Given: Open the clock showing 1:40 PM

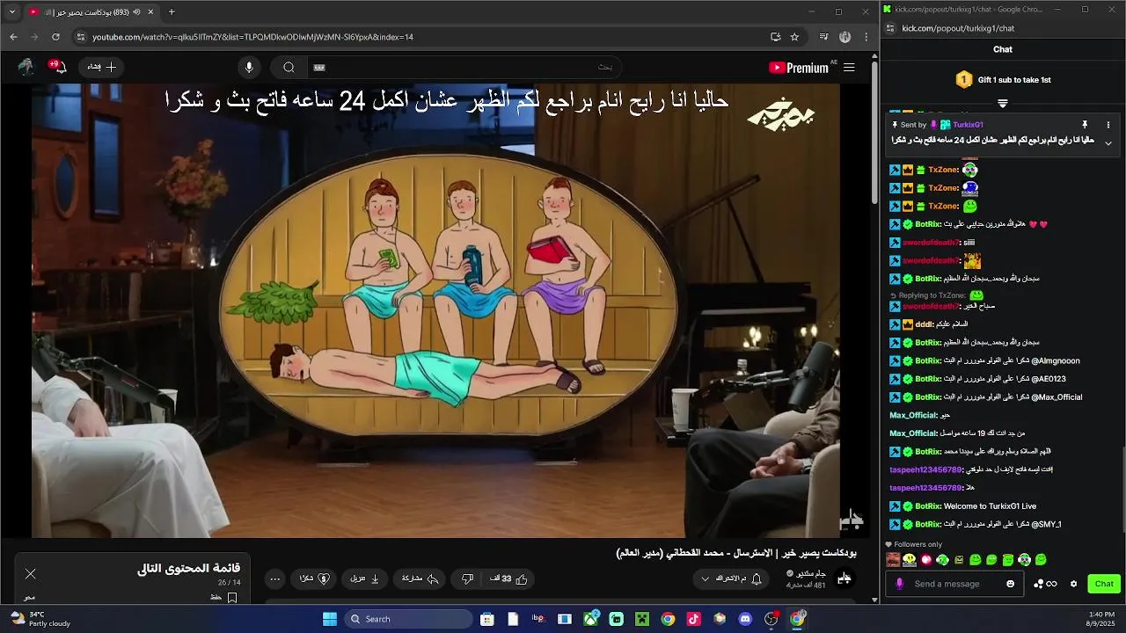Looking at the screenshot, I should point(1101,619).
